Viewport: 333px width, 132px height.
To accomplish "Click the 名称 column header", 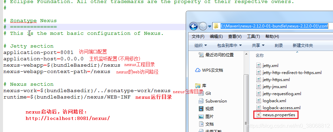I will pos(259,56).
